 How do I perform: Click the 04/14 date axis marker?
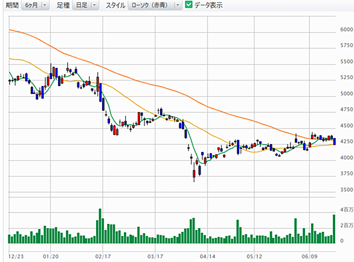point(207,257)
